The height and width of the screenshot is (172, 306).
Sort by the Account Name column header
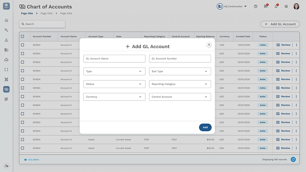(x=69, y=36)
